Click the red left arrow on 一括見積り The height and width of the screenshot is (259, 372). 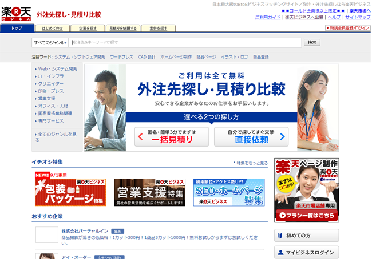tap(140, 137)
